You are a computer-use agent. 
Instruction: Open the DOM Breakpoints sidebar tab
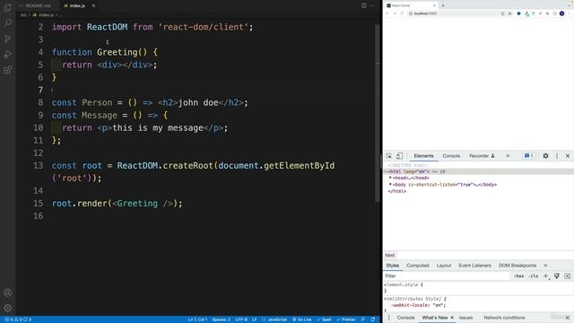517,266
